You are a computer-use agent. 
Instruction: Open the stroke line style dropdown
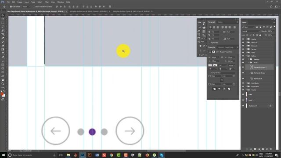click(x=231, y=65)
